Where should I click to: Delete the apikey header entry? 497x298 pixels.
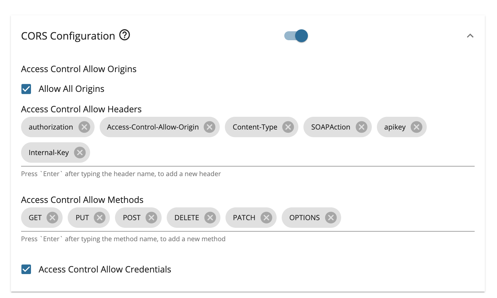tap(416, 127)
